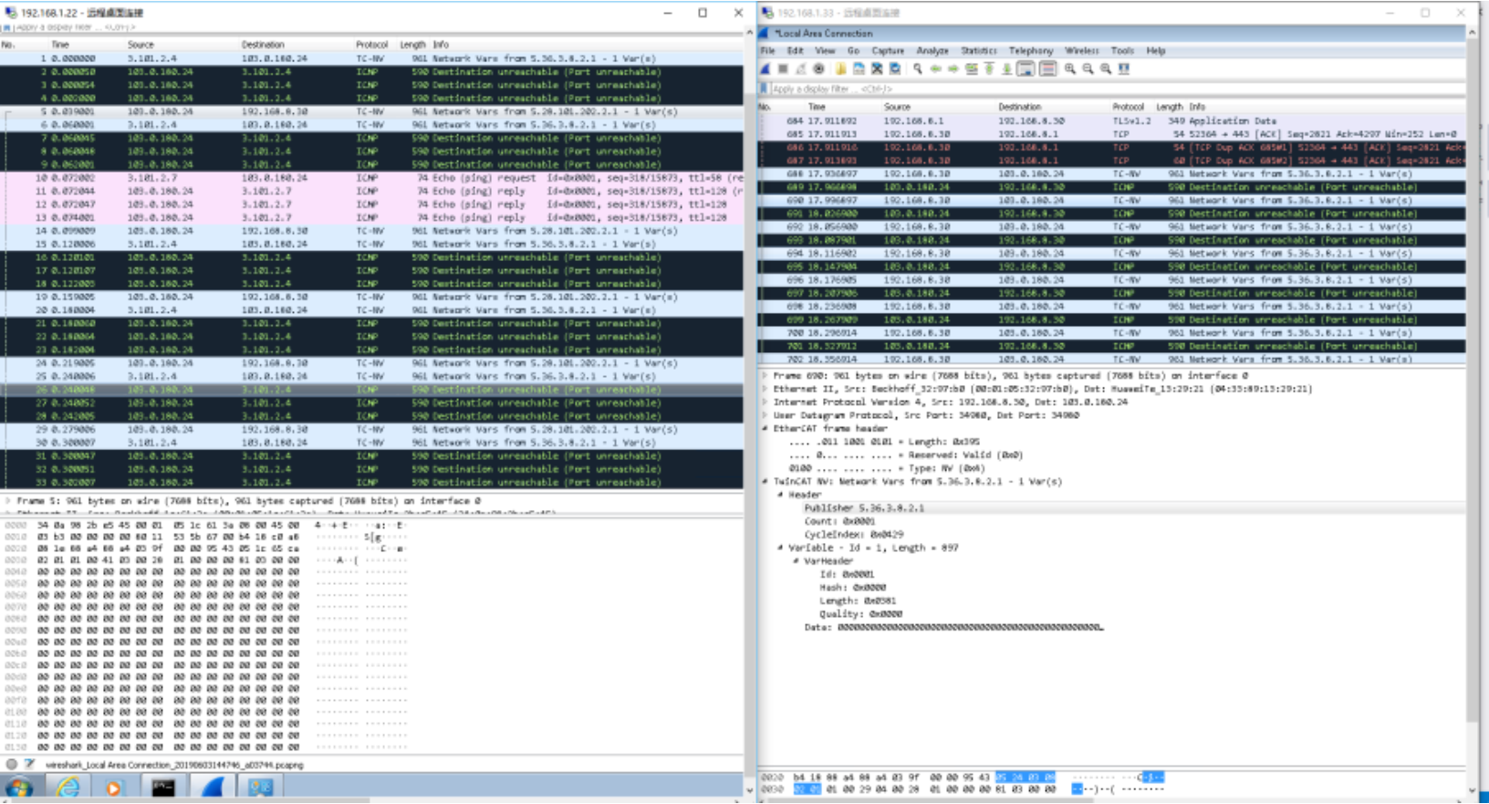Expand Internet Protocol Version 4 row
1489x804 pixels.
tap(765, 402)
